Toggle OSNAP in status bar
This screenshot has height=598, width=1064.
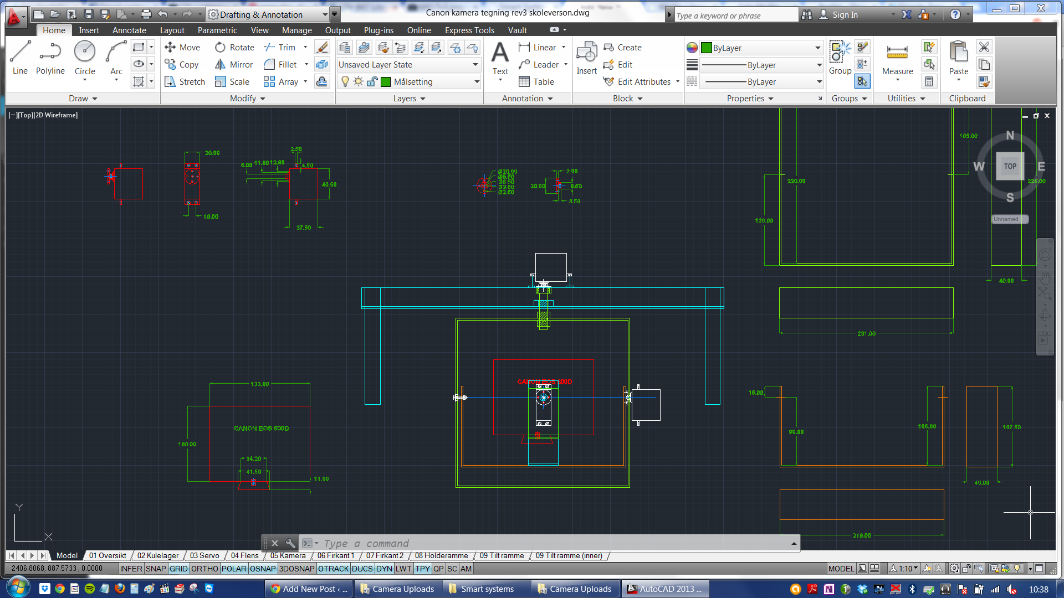263,569
